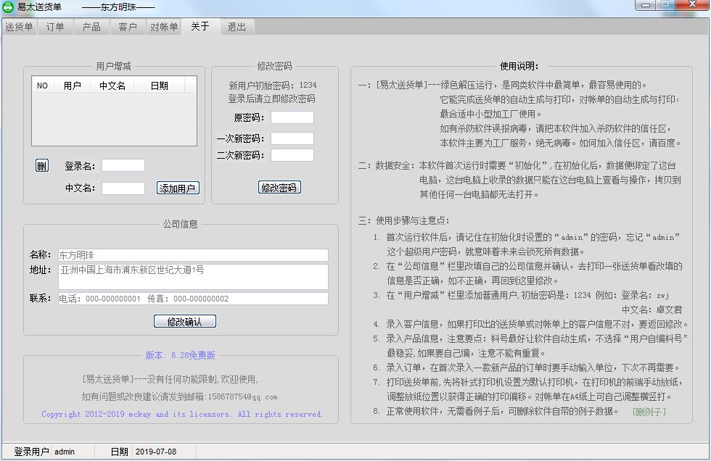Click the green app icon in title bar

tap(8, 7)
